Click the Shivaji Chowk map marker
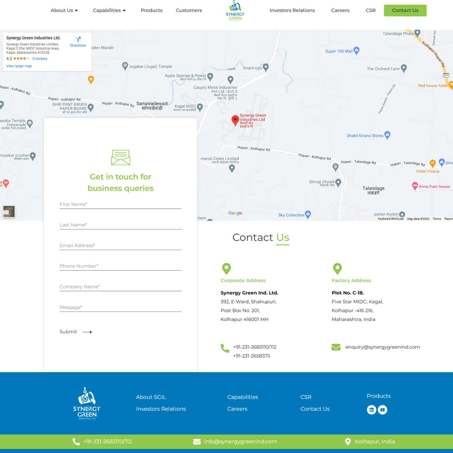Screen dimensions: 453x453 click(x=338, y=183)
